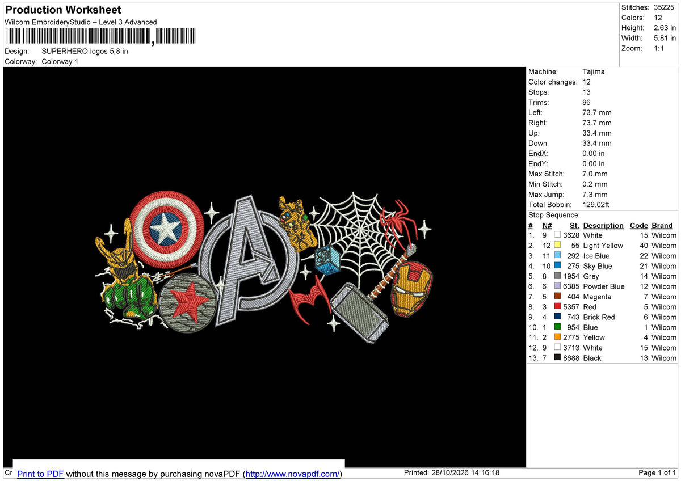The height and width of the screenshot is (481, 681).
Task: Click the Stops value 13
Action: coord(586,92)
